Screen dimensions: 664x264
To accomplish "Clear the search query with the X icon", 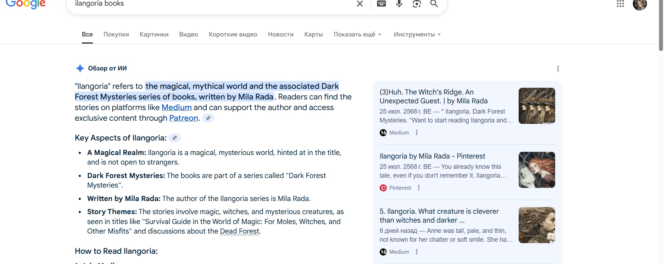I will 359,4.
